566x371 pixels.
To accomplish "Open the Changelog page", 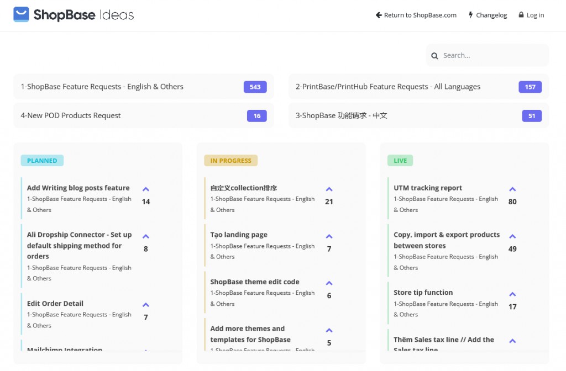I will pyautogui.click(x=488, y=15).
